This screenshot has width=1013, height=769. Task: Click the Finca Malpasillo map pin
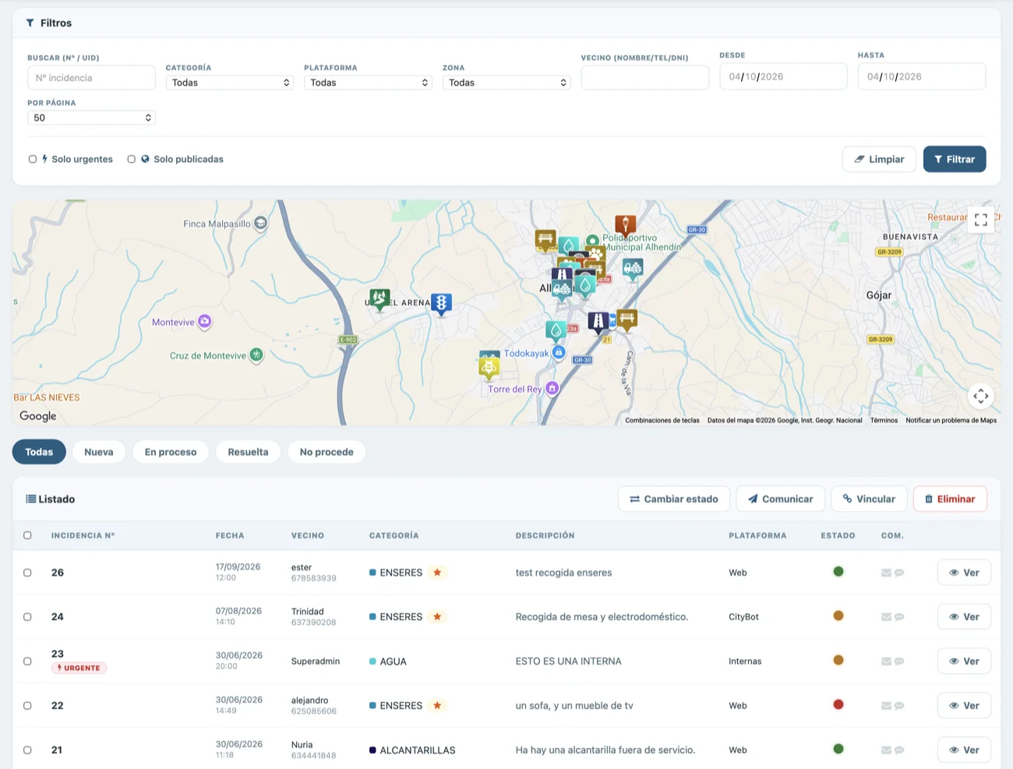[x=260, y=224]
